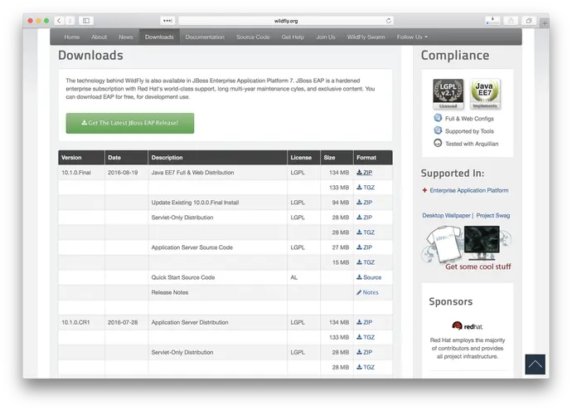Click the wildfly.org address bar
This screenshot has height=411, width=572.
(x=286, y=21)
